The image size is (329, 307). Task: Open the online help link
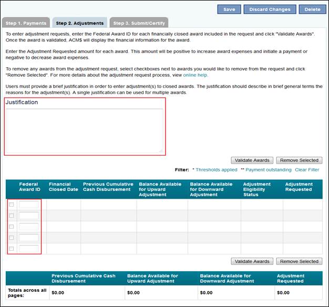[x=196, y=75]
